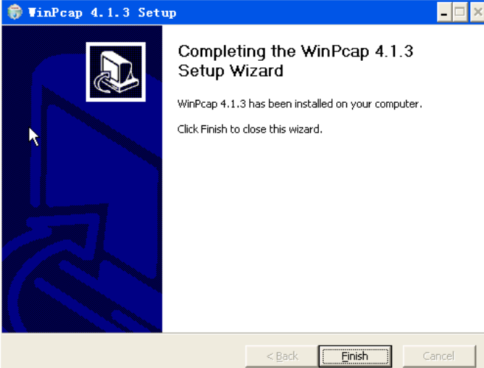Image resolution: width=484 pixels, height=368 pixels.
Task: Click the disabled Cancel button
Action: (439, 356)
